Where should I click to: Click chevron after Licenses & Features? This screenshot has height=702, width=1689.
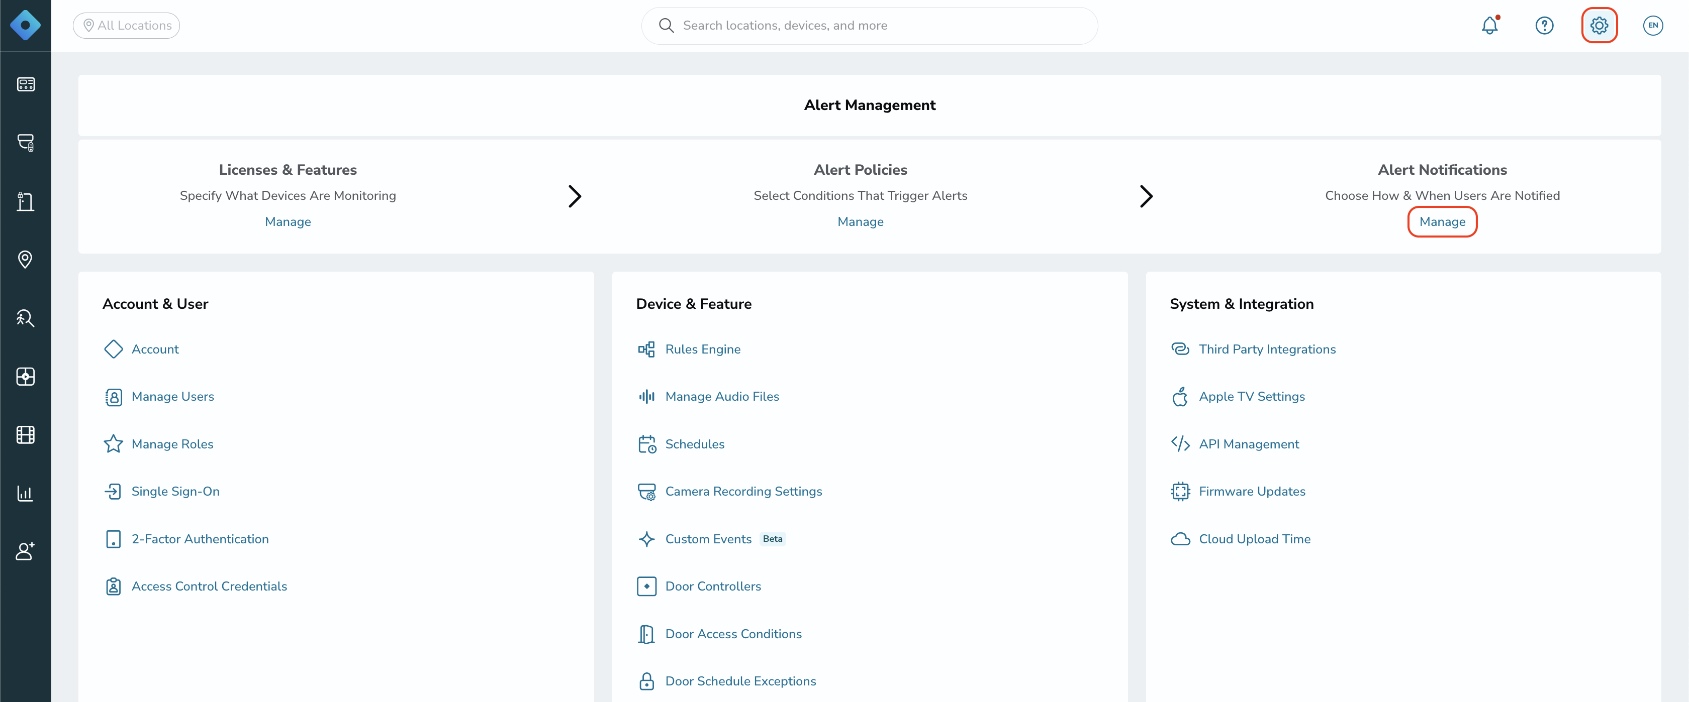click(575, 196)
